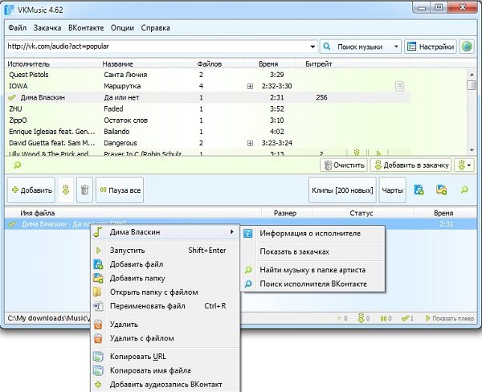The height and width of the screenshot is (392, 482).
Task: Click the music note icon by Дима Власкин menu item
Action: [x=98, y=232]
